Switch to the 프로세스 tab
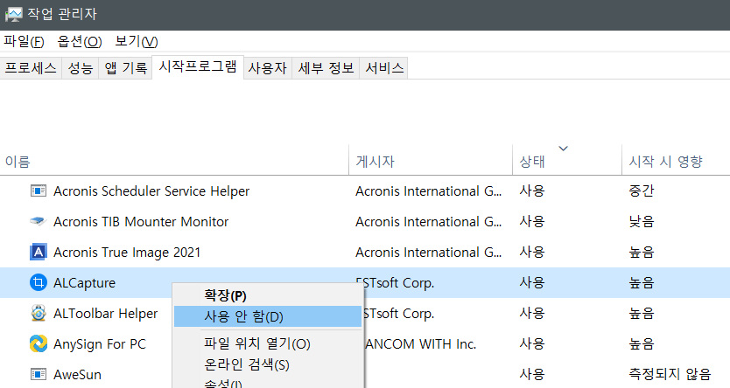 31,68
